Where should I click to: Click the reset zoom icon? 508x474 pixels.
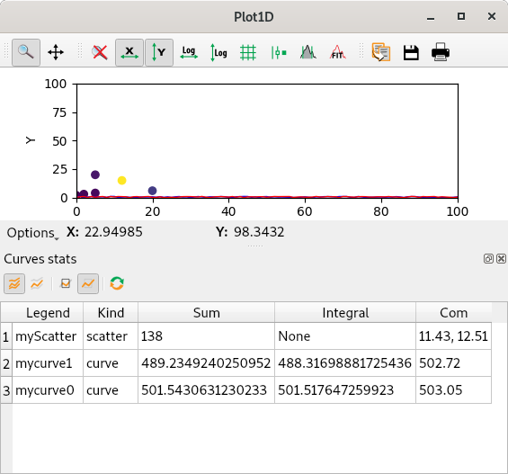coord(100,52)
